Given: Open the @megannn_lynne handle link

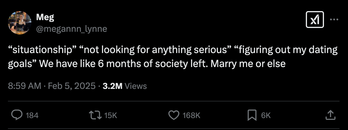Looking at the screenshot, I should 71,29.
